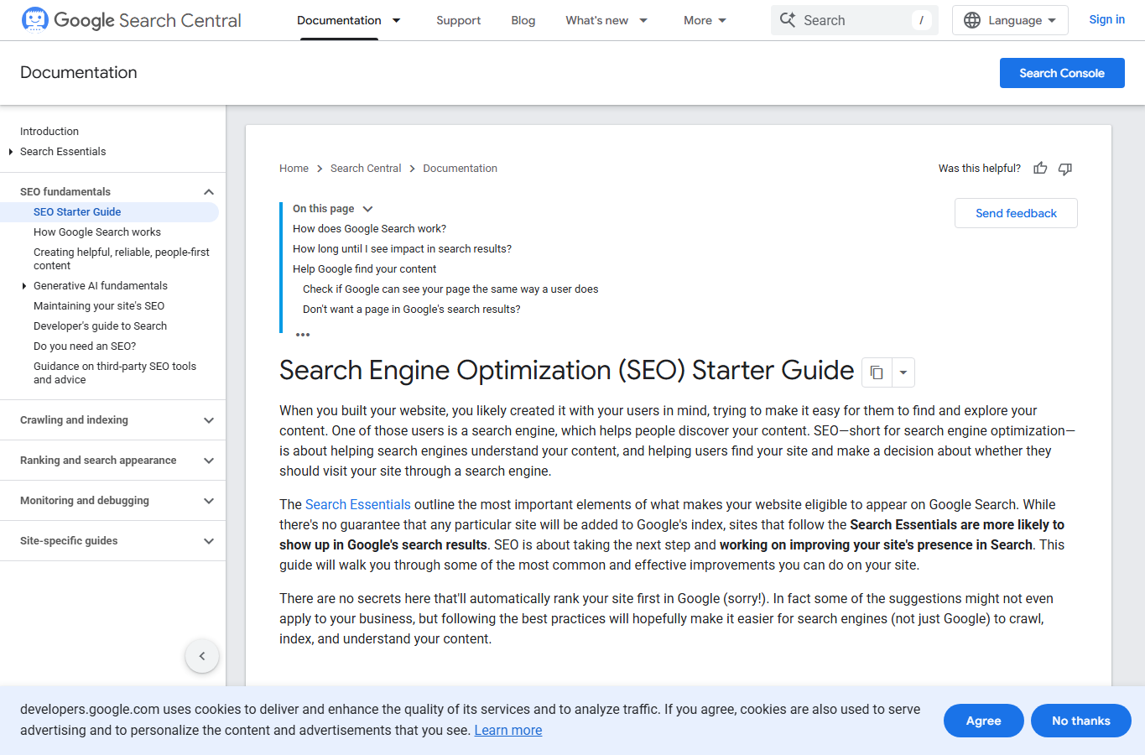This screenshot has width=1145, height=755.
Task: Open the Blog tab
Action: click(x=523, y=20)
